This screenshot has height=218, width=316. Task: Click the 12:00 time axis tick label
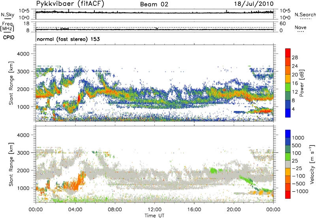pos(154,210)
